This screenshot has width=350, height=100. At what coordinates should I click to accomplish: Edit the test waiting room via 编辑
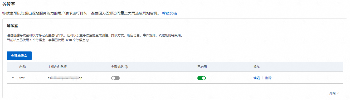[x=256, y=78]
